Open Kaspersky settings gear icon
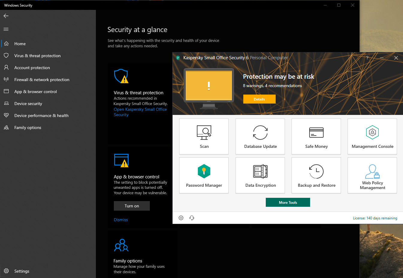Viewport: 403px width, 278px height. 181,218
